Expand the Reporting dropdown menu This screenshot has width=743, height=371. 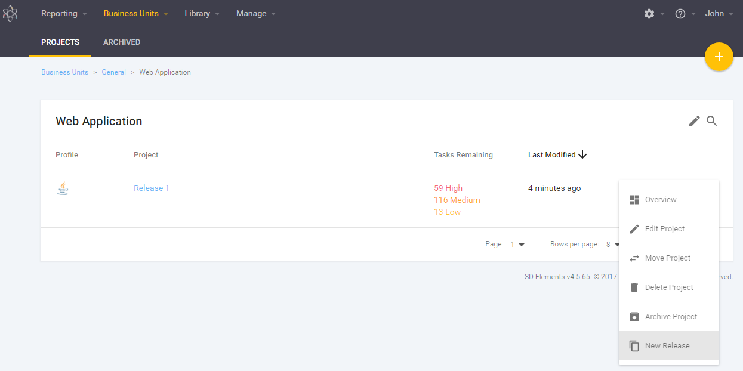click(x=64, y=14)
